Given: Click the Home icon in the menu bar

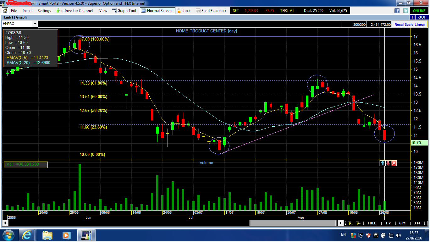Looking at the screenshot, I should (x=5, y=11).
